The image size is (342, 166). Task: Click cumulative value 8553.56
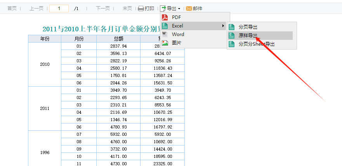coord(163,105)
